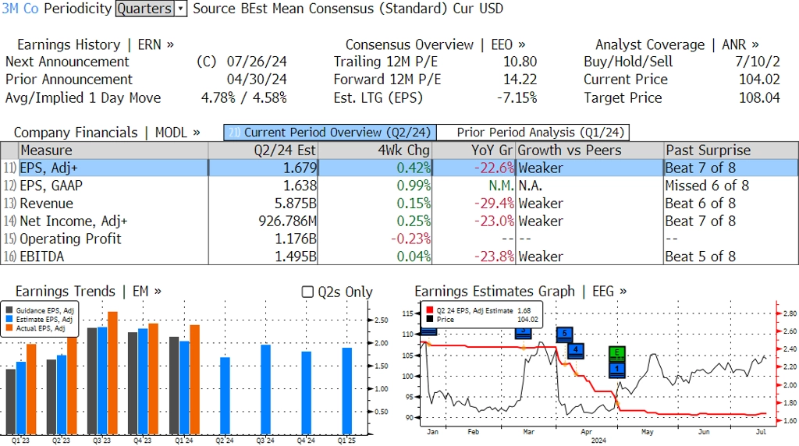Click Missed 6 of 8 surprise cell
Viewport: 799px width, 446px height.
(707, 186)
